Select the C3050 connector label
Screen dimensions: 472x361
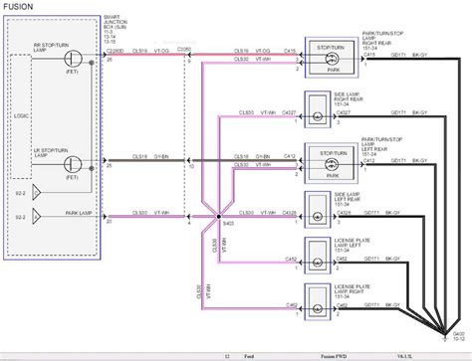point(184,50)
